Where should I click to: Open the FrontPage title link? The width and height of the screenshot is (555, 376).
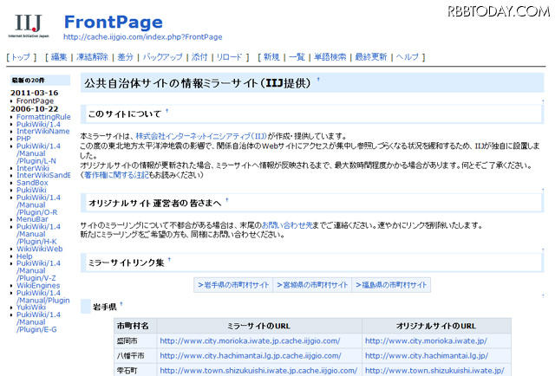pyautogui.click(x=114, y=23)
